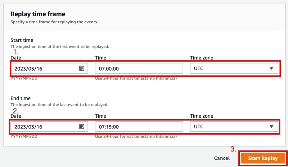288x167 pixels.
Task: Click the End time section label
Action: click(x=21, y=98)
